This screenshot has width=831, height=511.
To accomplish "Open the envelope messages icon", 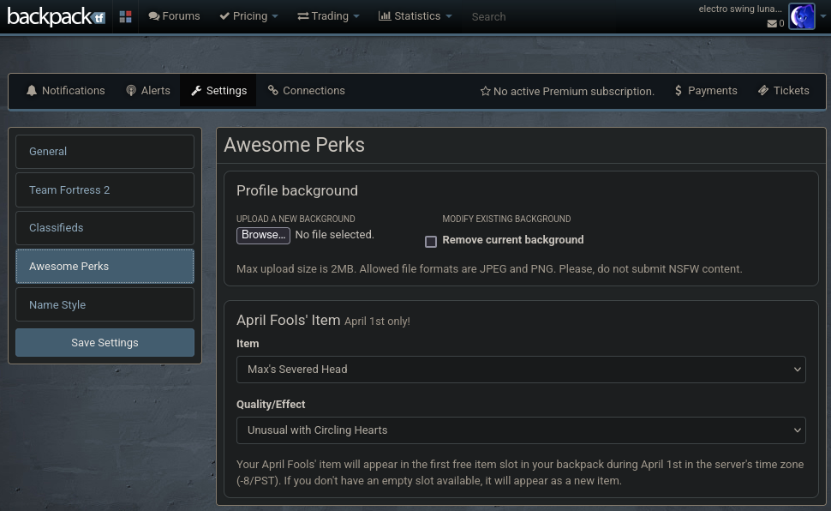I will click(772, 24).
